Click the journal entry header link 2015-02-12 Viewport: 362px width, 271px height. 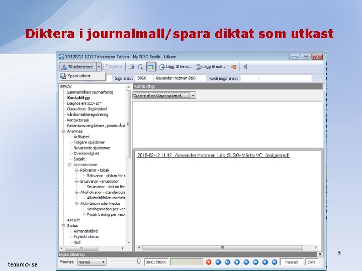(213, 155)
